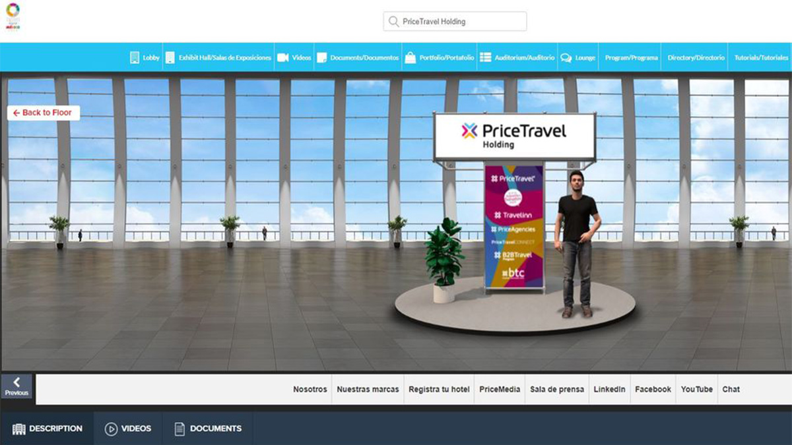Click the Description building icon
This screenshot has width=792, height=445.
pos(18,429)
